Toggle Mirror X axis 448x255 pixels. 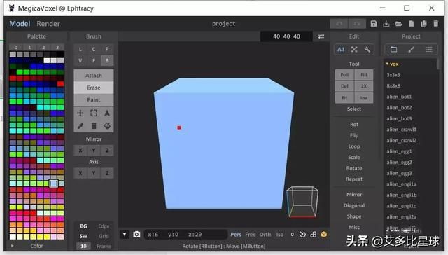pyautogui.click(x=80, y=151)
